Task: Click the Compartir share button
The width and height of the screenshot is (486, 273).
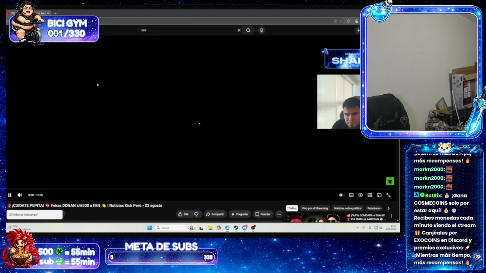Action: tap(215, 214)
